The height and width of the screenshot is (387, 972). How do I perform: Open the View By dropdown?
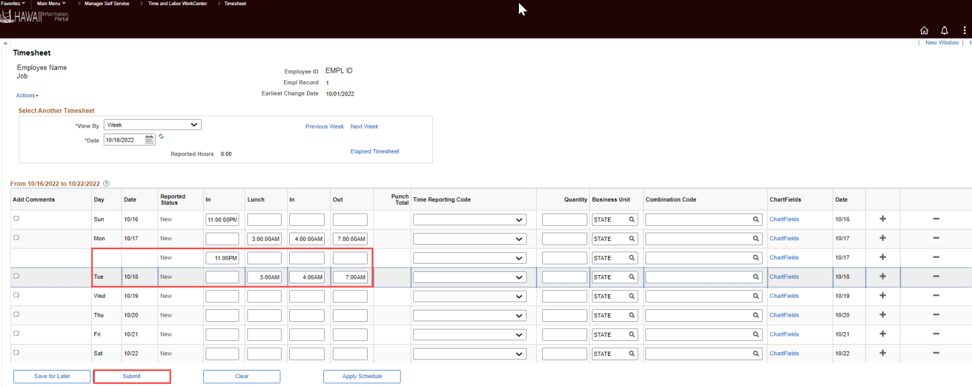152,125
